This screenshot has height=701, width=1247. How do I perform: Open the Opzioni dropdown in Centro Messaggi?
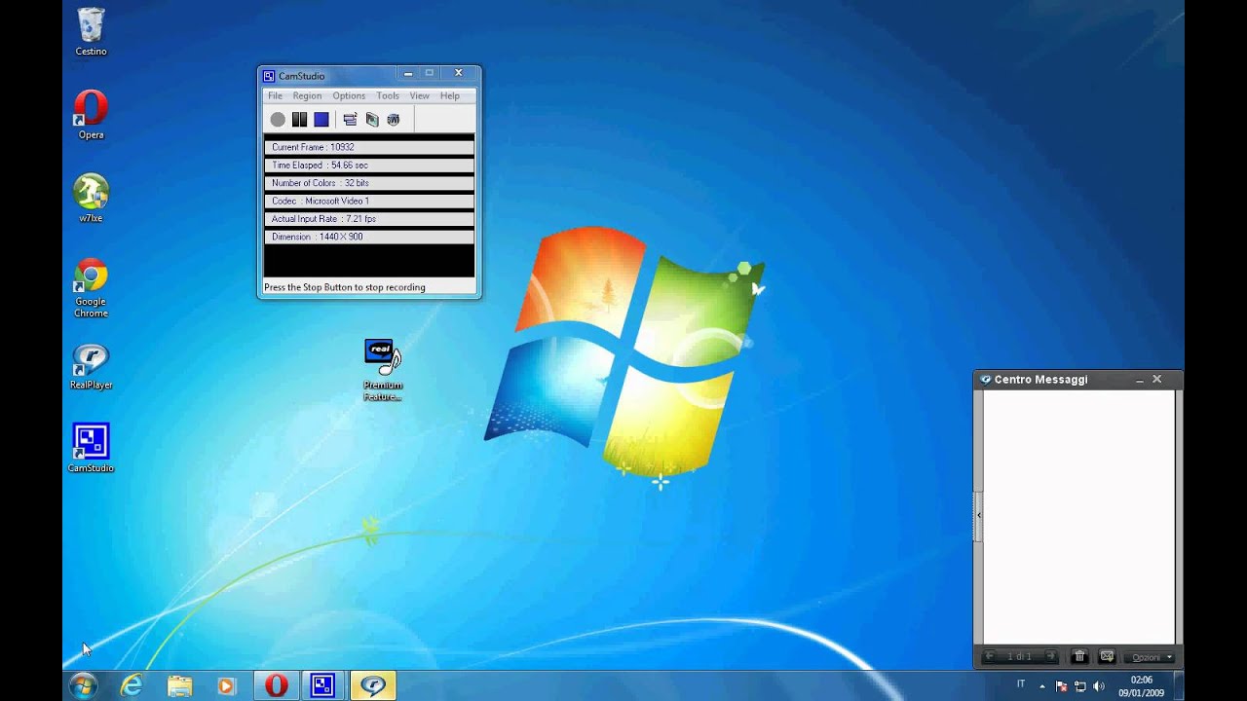1152,657
